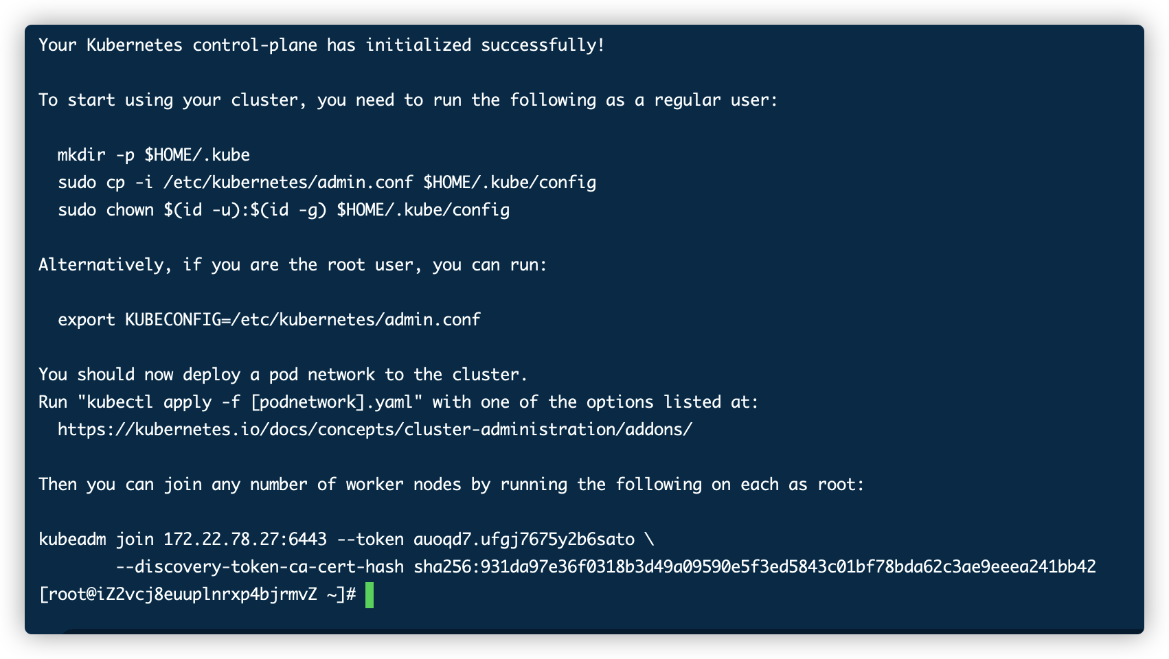Click the token value auoqd7.ufgj7675y2b6sato

524,540
